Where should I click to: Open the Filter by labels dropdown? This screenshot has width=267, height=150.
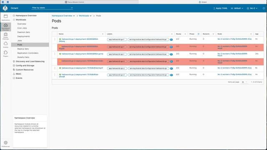(x=52, y=8)
